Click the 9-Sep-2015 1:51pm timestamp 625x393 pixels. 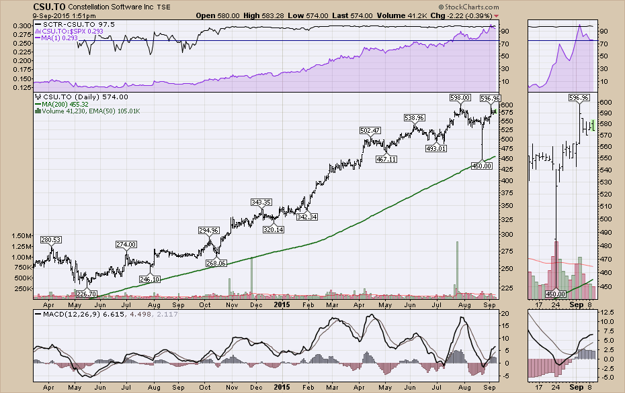[x=64, y=16]
